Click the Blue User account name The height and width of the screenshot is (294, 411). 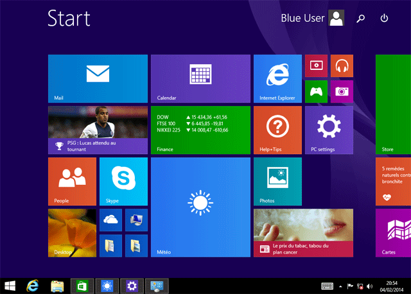pos(302,18)
